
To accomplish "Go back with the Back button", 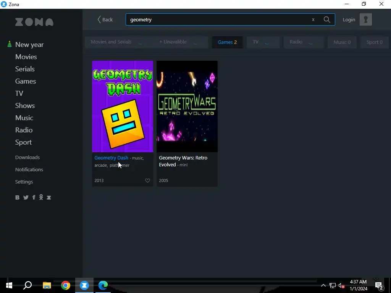I will (x=105, y=19).
